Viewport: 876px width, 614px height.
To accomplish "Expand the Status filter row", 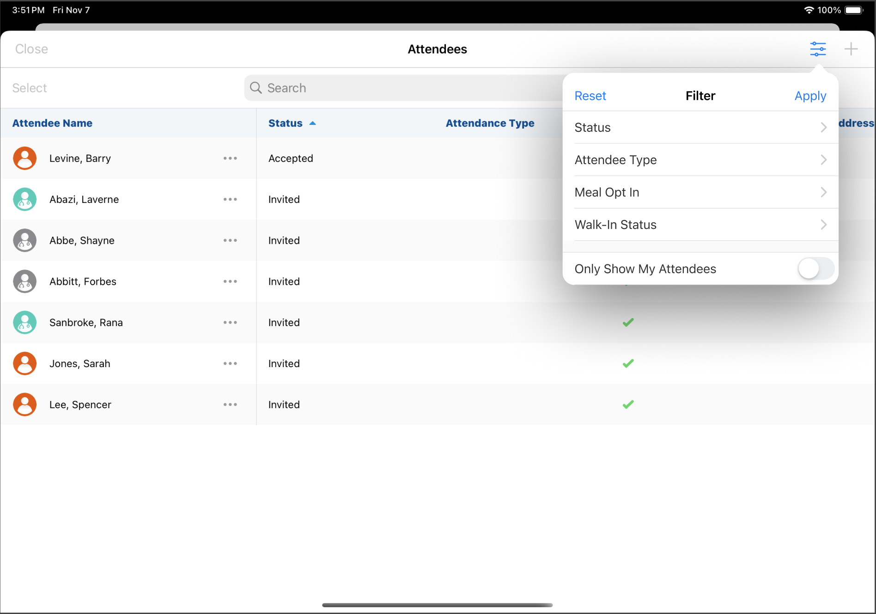I will coord(700,128).
